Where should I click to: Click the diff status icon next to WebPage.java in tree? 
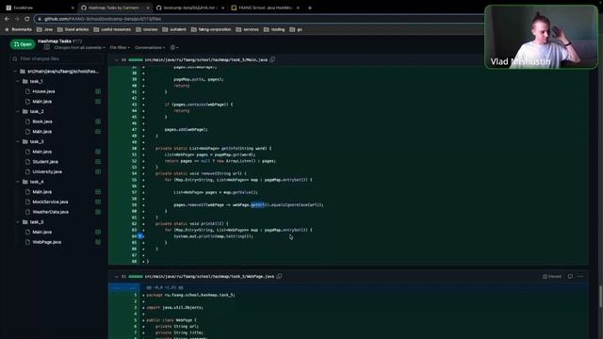[x=98, y=242]
